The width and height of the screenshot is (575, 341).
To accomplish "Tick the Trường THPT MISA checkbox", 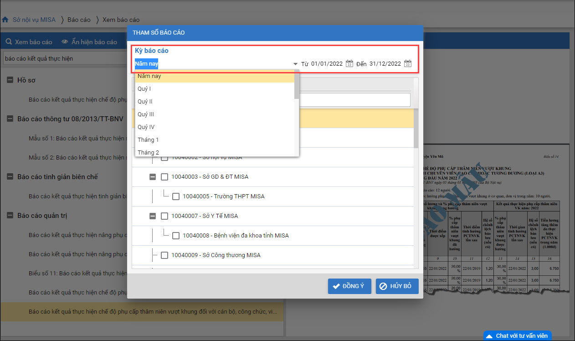I will (x=176, y=196).
